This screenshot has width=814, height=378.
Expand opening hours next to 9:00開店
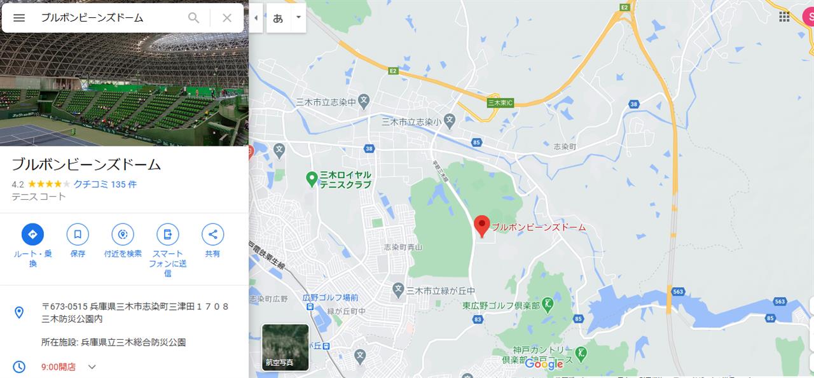click(x=92, y=367)
